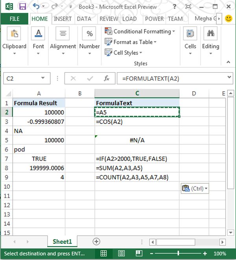The height and width of the screenshot is (260, 236).
Task: Click the Save icon in quick access toolbar
Action: click(x=22, y=7)
